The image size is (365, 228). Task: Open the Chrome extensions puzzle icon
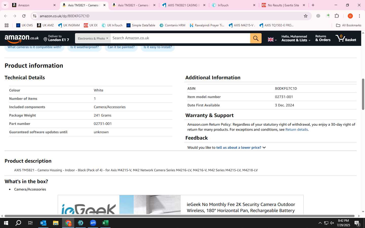(x=337, y=16)
